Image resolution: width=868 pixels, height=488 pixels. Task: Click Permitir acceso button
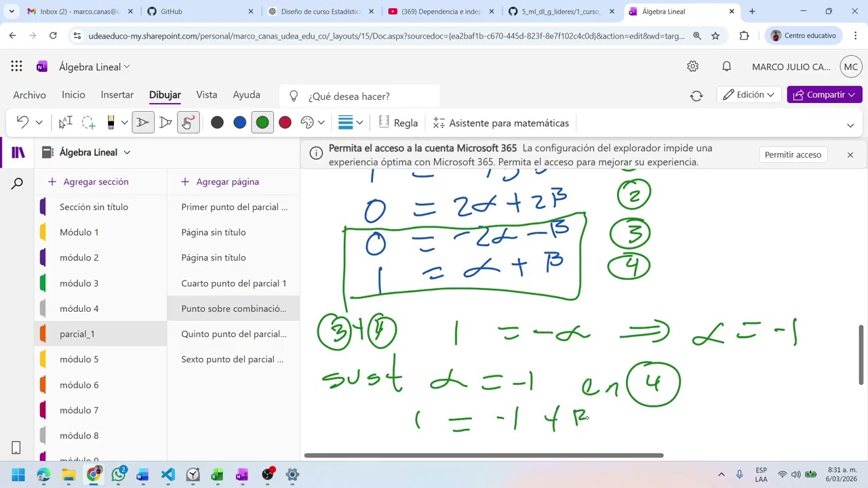[793, 155]
